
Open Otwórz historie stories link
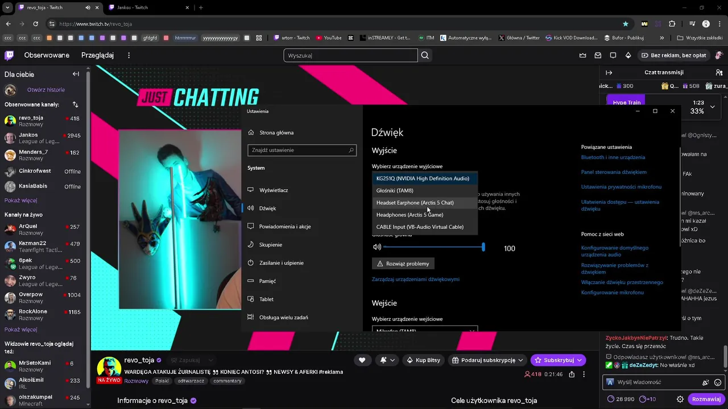coord(46,90)
